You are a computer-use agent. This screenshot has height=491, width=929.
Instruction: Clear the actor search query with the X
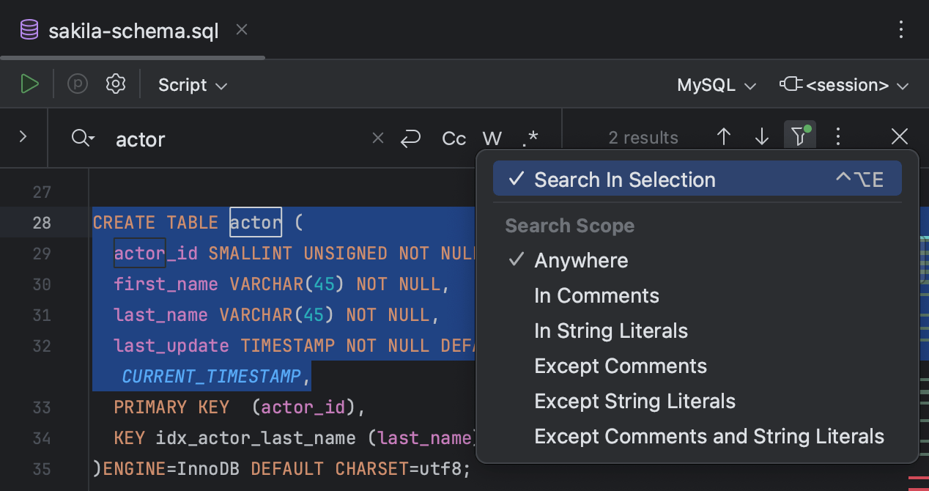(377, 138)
